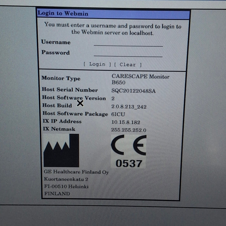Viewport: 226px width, 226px height.
Task: Click the 'IX Netmask' label
Action: (59, 129)
